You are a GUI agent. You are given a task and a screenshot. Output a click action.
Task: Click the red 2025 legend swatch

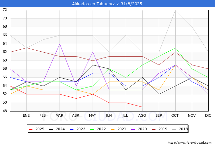coord(31,129)
